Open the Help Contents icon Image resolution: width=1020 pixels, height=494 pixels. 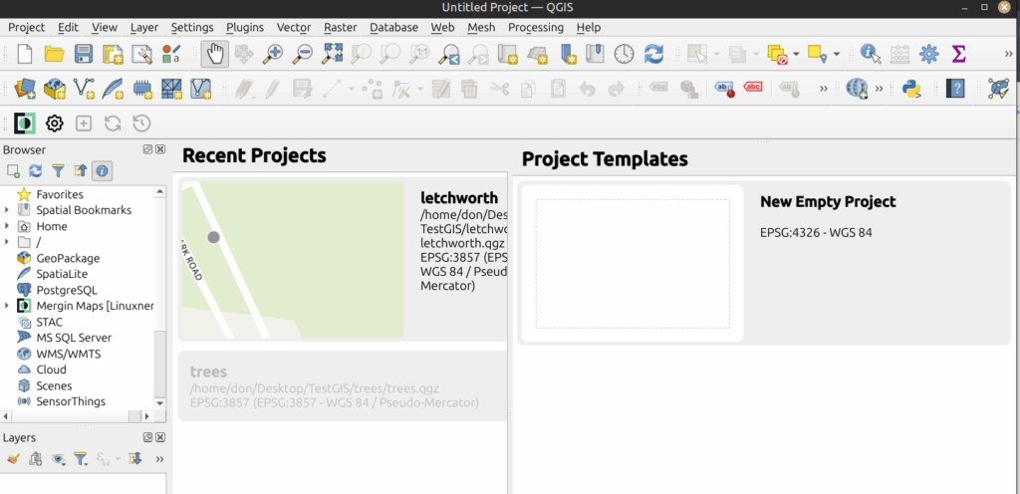click(955, 89)
